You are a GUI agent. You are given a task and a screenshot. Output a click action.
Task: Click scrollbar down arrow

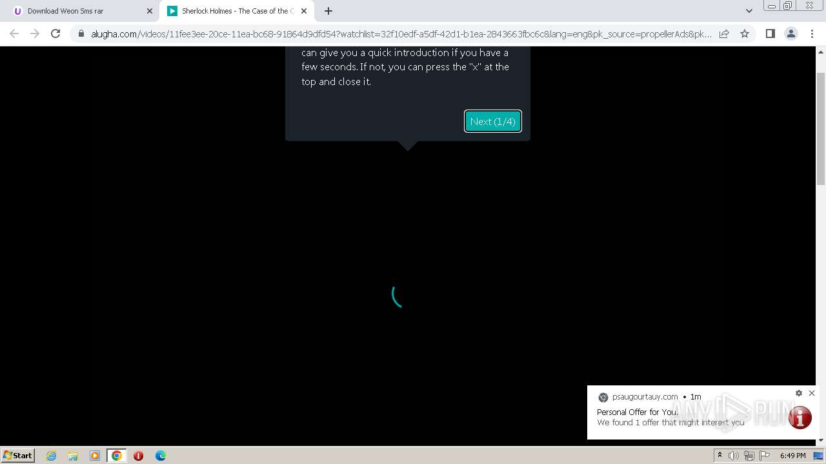821,440
